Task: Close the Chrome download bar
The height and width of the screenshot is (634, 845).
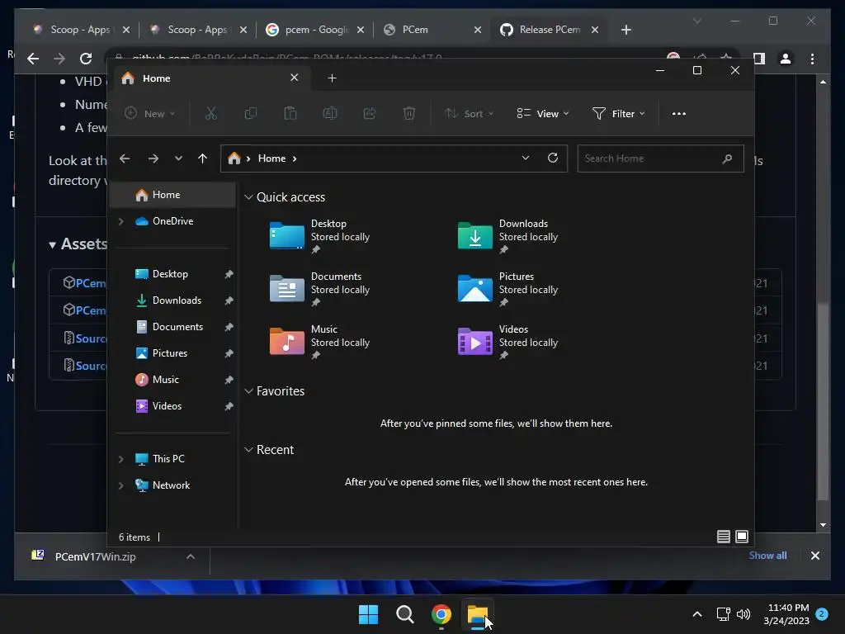Action: (814, 556)
